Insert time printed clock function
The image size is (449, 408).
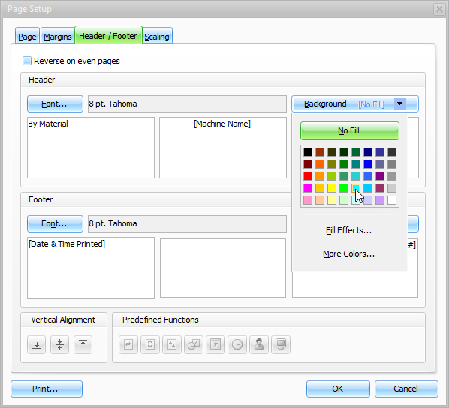[x=237, y=344]
